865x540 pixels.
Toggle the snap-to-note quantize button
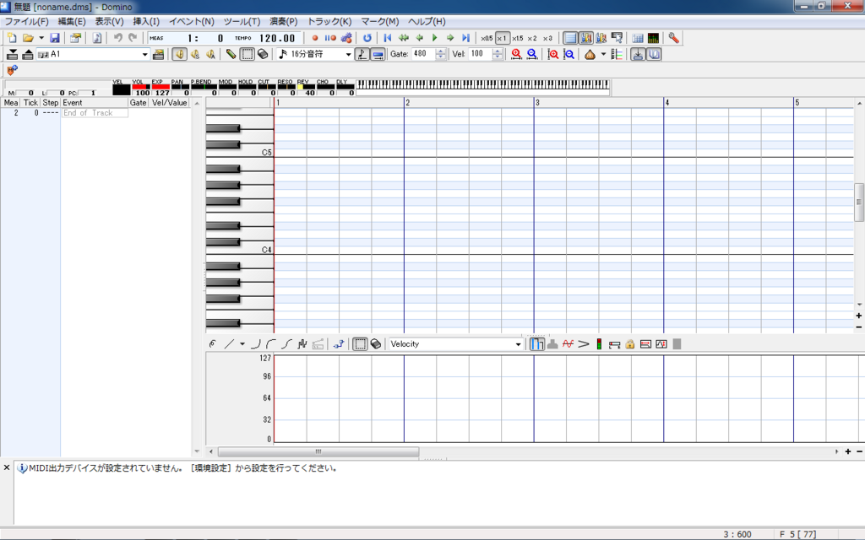[x=362, y=54]
